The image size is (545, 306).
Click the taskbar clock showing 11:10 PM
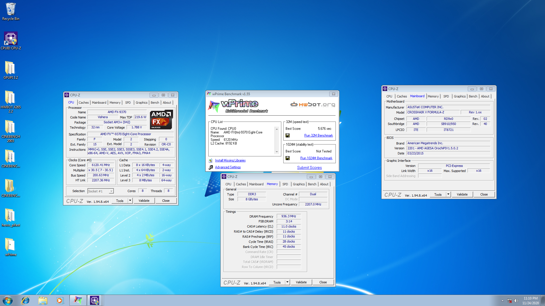[531, 301]
